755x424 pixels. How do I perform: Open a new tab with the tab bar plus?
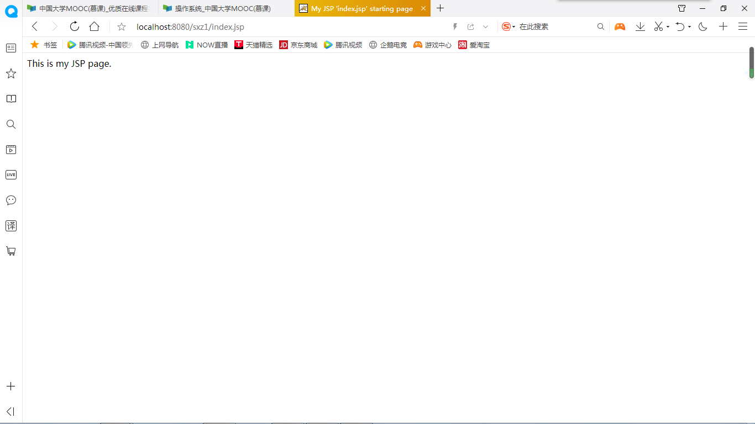[440, 8]
